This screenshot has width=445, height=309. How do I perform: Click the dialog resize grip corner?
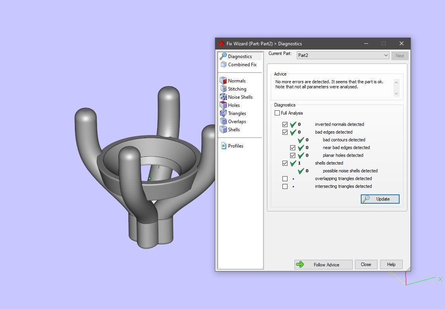click(409, 269)
